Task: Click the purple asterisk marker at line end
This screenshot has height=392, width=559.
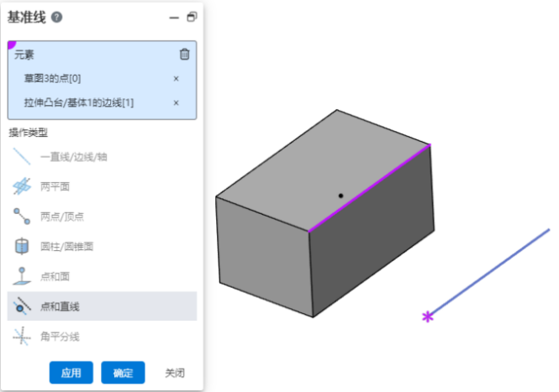Action: pyautogui.click(x=428, y=316)
